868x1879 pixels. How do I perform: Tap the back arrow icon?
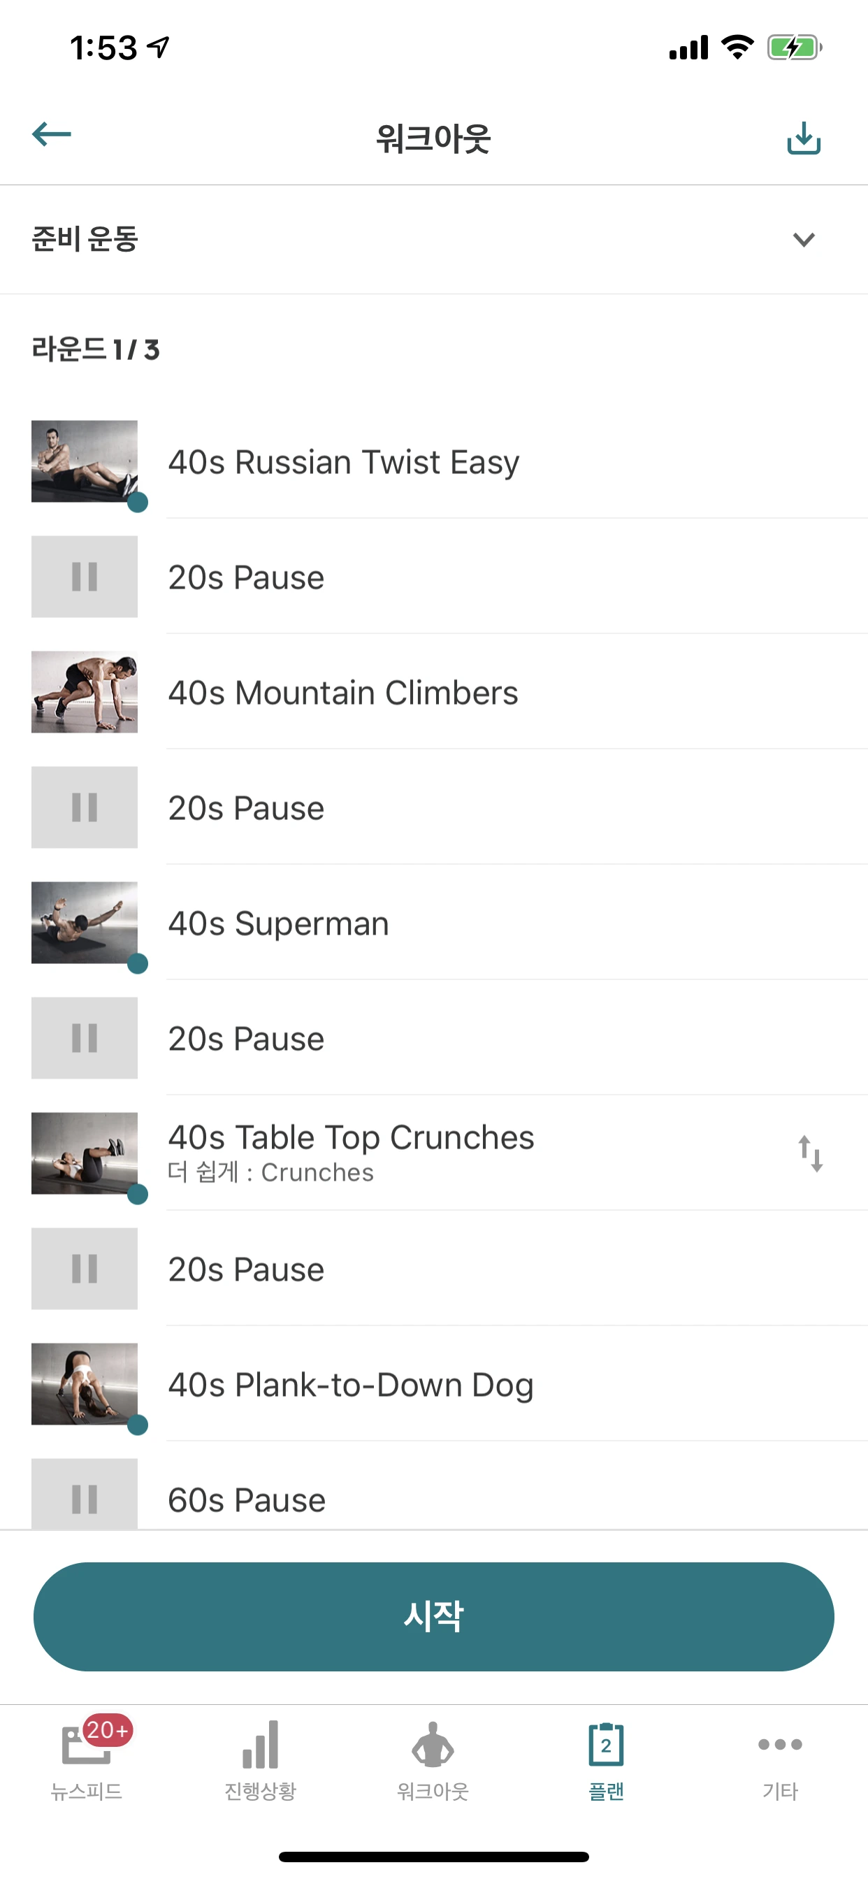51,135
